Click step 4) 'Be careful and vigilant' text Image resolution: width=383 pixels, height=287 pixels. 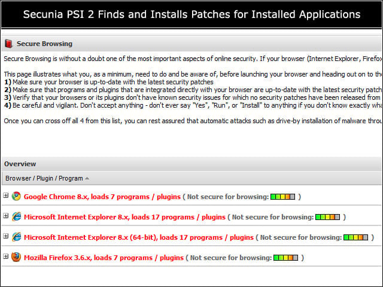point(193,105)
